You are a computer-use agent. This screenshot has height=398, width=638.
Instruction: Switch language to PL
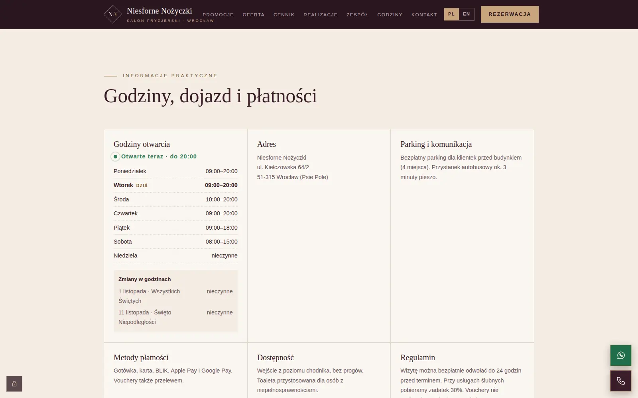451,14
